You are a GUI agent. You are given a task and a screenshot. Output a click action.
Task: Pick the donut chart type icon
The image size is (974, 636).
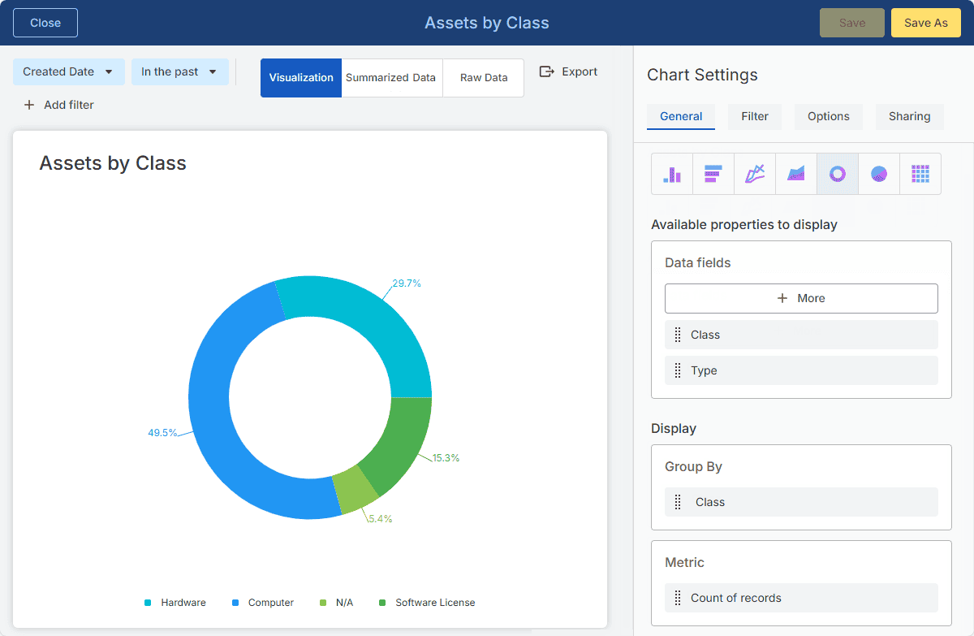(x=838, y=174)
